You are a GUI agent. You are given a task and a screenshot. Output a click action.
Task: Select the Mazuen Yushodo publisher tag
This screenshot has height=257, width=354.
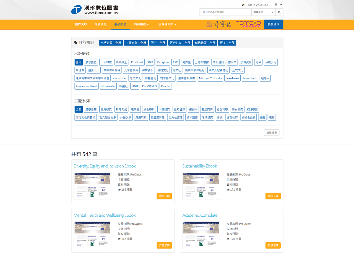coord(210,78)
